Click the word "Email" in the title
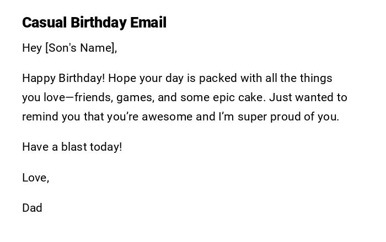 148,23
